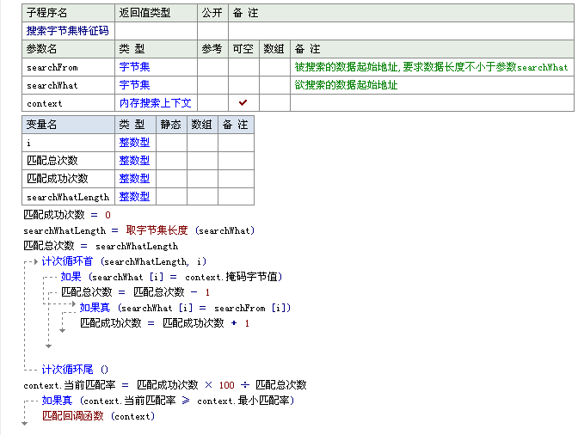578x435 pixels.
Task: Select variable name i
Action: [28, 143]
